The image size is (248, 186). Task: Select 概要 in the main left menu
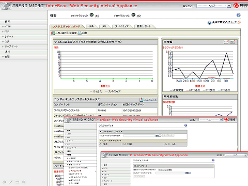coord(24,22)
